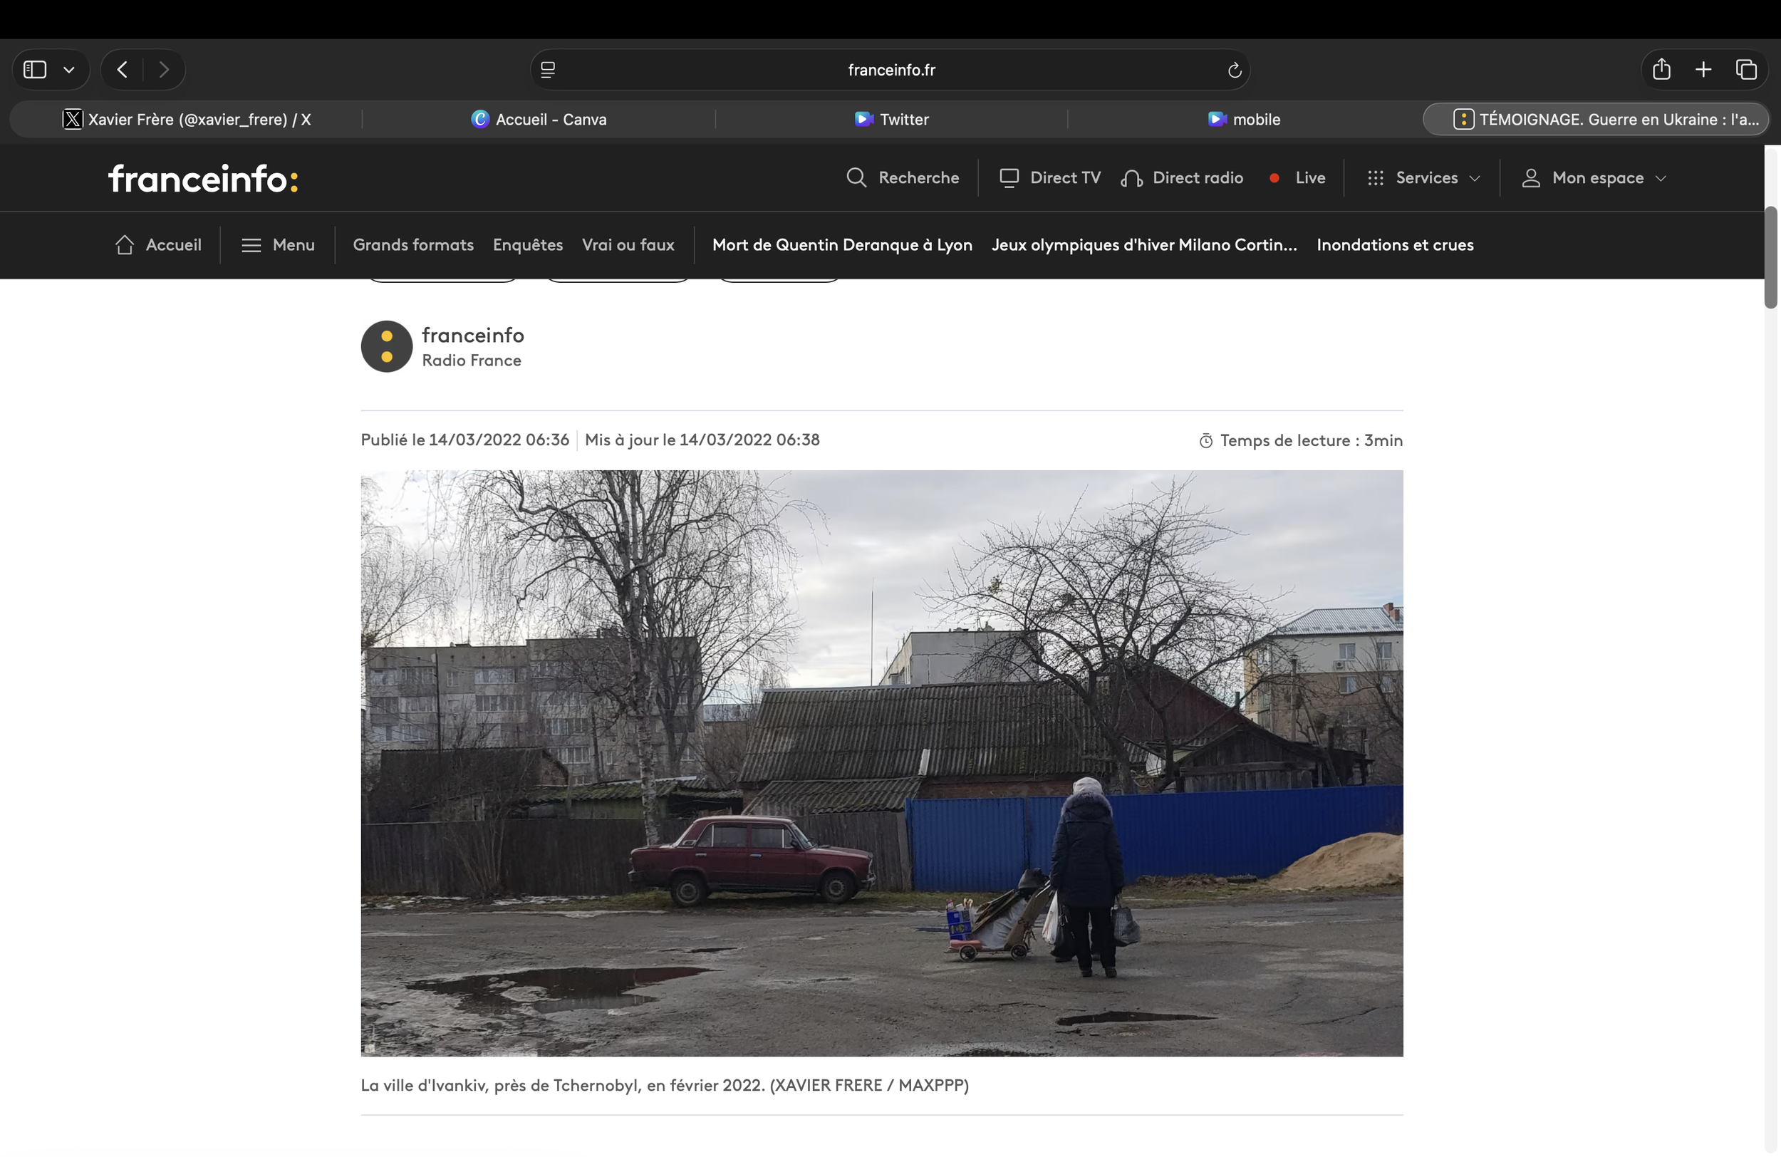
Task: Click the page reader icon in address bar
Action: (548, 70)
